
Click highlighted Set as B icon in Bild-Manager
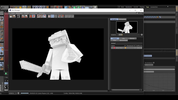(34, 16)
